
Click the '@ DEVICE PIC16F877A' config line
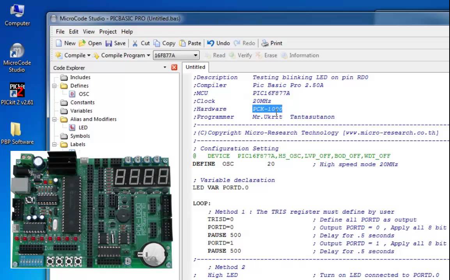pos(291,156)
